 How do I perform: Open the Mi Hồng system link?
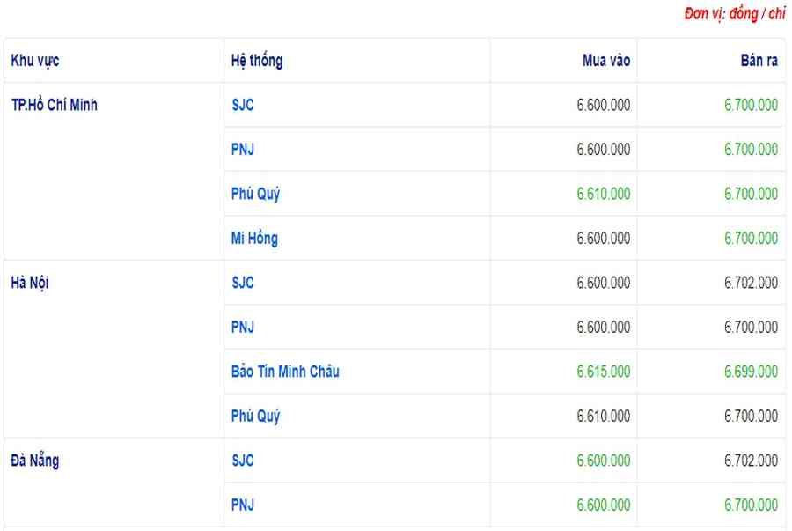[x=254, y=239]
